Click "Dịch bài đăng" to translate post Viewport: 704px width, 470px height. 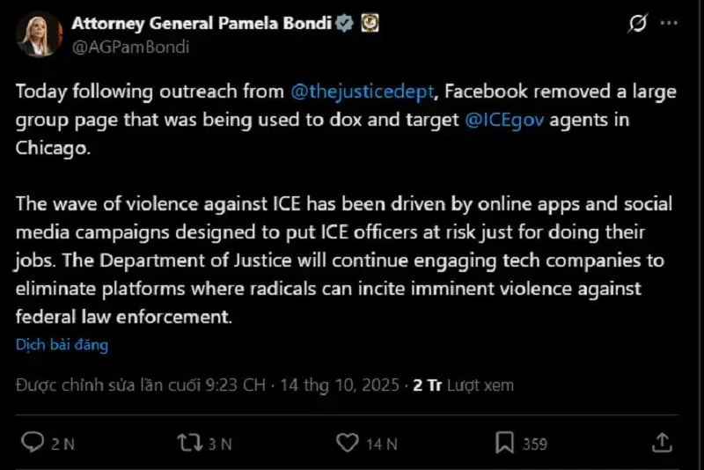pyautogui.click(x=62, y=345)
